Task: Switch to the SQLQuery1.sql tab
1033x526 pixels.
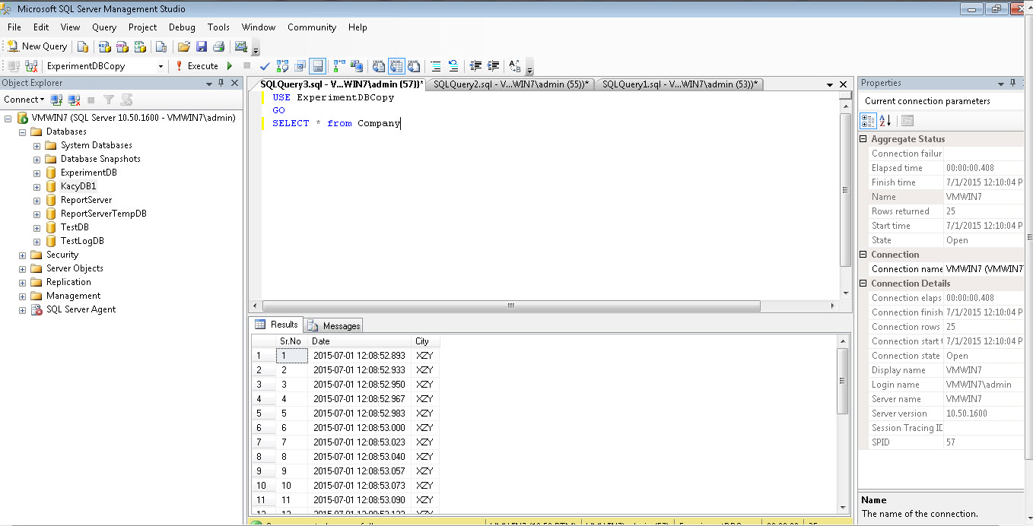Action: click(x=680, y=84)
